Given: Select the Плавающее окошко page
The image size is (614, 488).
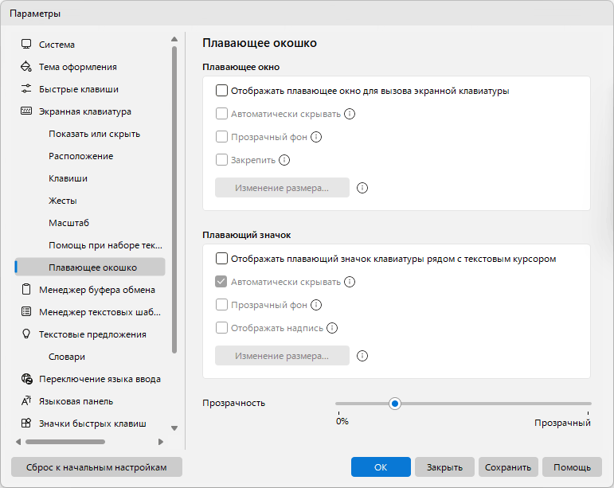Looking at the screenshot, I should (90, 267).
